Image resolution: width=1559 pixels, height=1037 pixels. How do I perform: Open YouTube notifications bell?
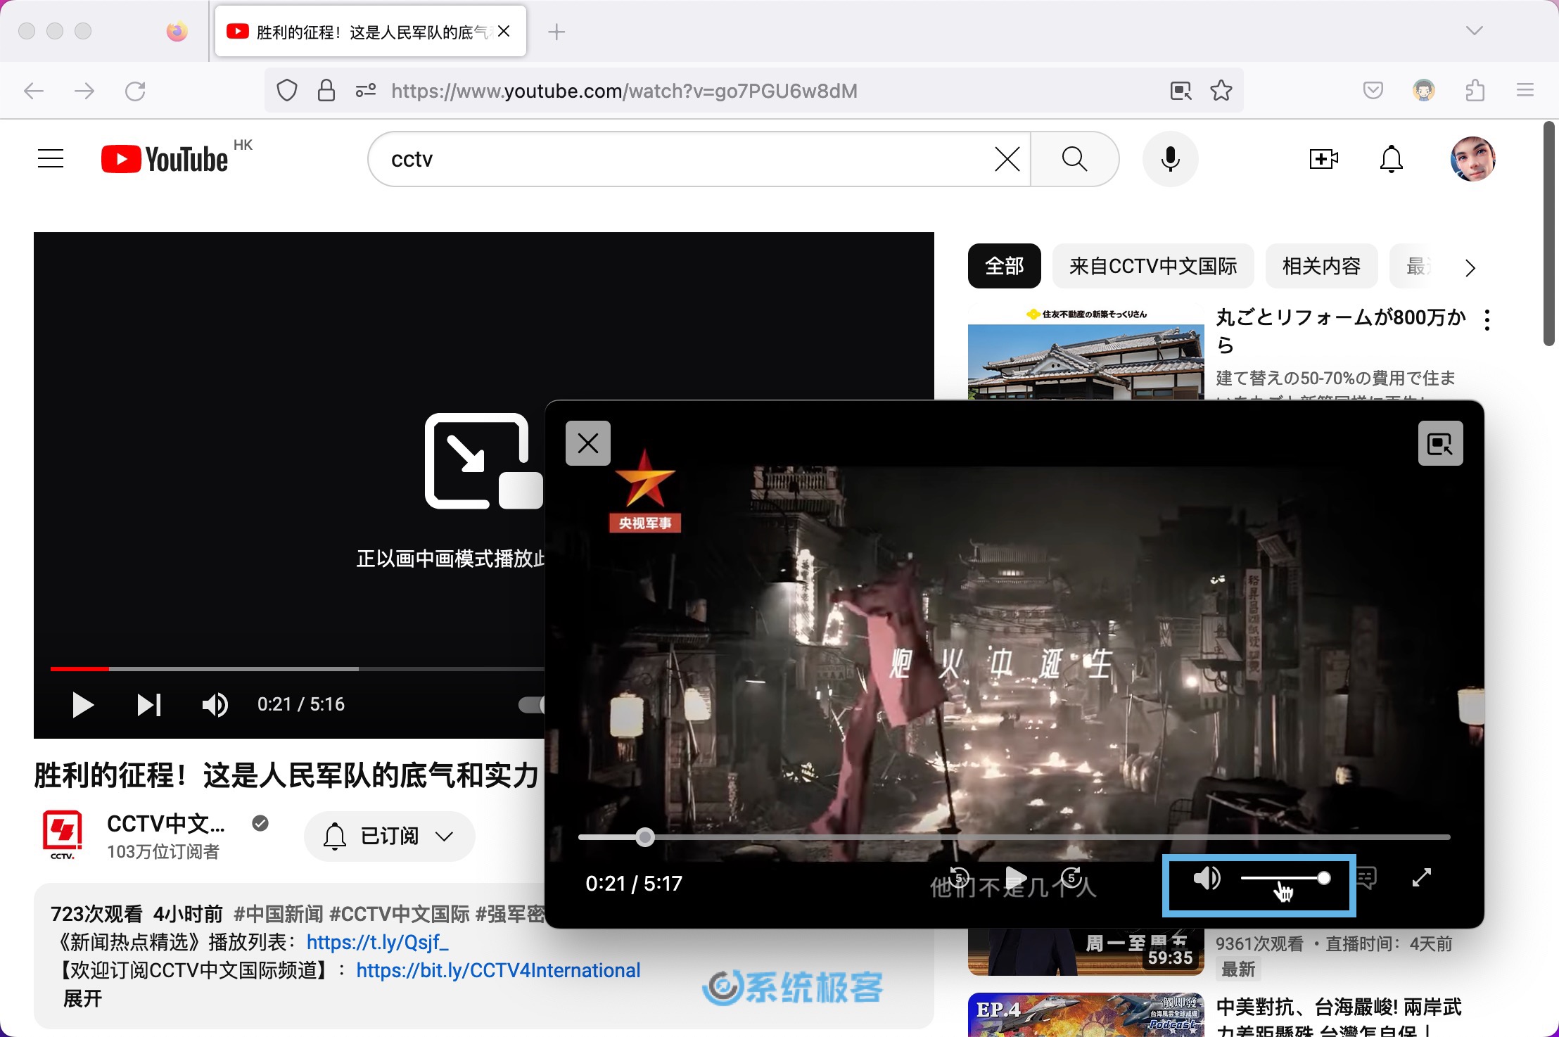coord(1391,159)
